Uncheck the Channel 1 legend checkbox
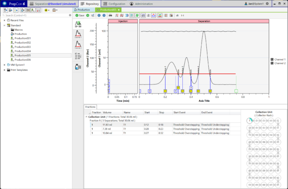 [x=272, y=59]
